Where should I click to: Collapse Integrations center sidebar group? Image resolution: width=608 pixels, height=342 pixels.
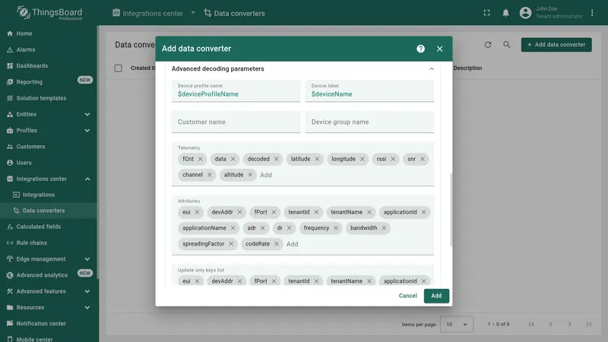tap(49, 179)
